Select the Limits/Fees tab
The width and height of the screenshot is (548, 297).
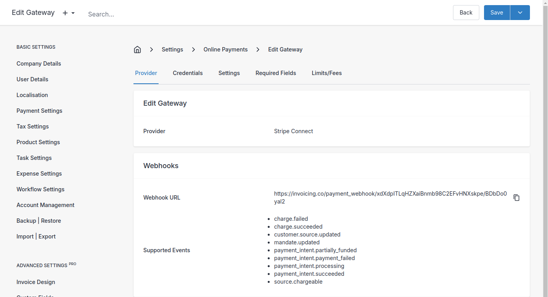[327, 73]
